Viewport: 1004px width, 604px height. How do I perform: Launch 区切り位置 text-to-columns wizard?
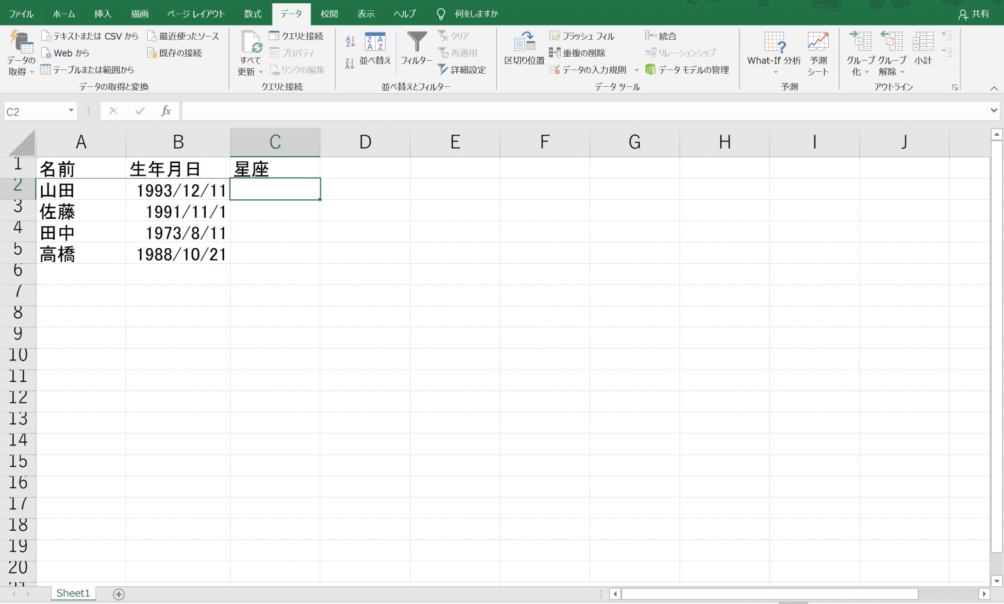coord(524,49)
